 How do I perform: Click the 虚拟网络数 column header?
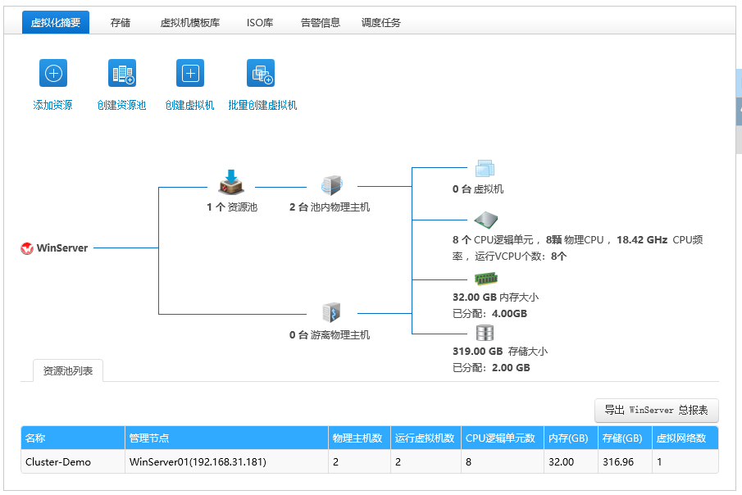click(x=685, y=438)
